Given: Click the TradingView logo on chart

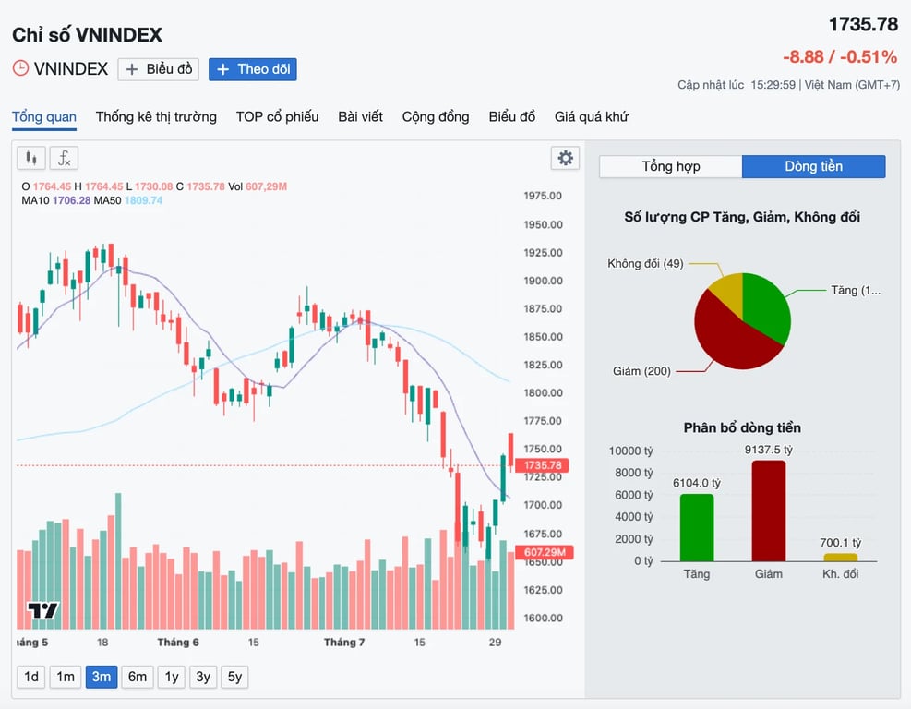Looking at the screenshot, I should pos(43,610).
